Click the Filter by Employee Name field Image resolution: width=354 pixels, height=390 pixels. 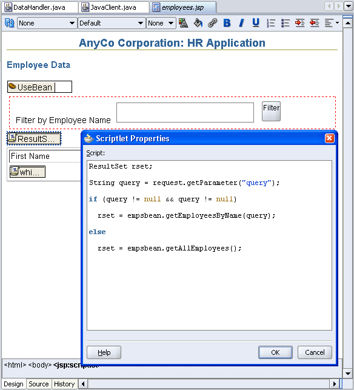click(x=185, y=112)
